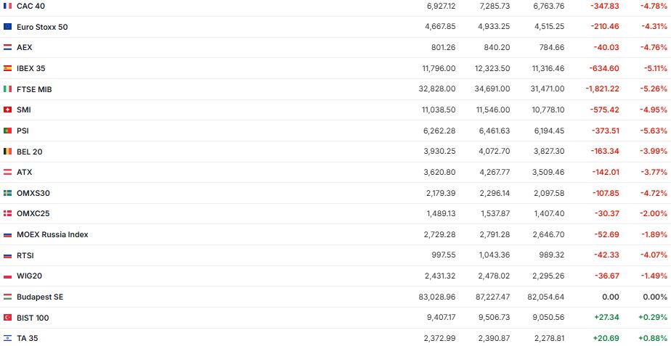Select the AEX index name
This screenshot has height=346, width=671.
(x=25, y=47)
